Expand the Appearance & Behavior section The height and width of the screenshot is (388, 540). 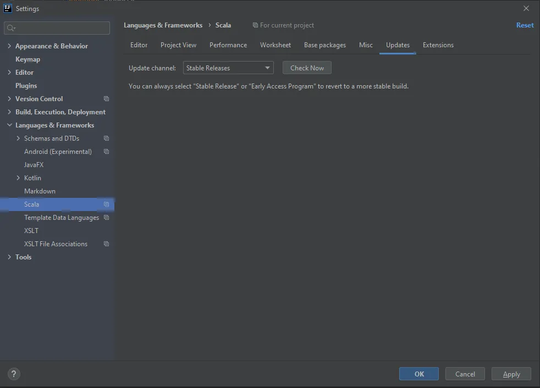pyautogui.click(x=9, y=46)
